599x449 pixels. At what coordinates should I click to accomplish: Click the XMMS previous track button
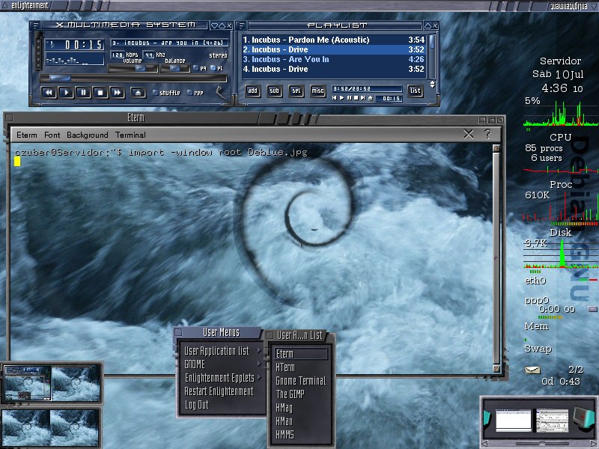pos(49,92)
